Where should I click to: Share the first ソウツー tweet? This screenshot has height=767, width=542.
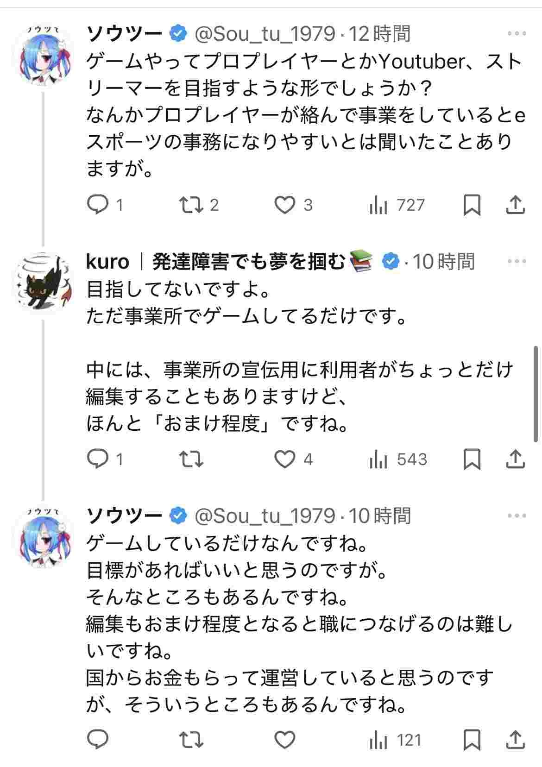[515, 205]
